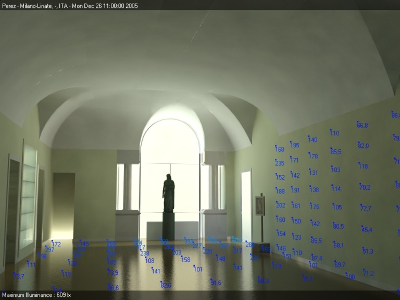Pick the 123 wall illuminance value
The width and height of the screenshot is (400, 300).
tap(297, 237)
